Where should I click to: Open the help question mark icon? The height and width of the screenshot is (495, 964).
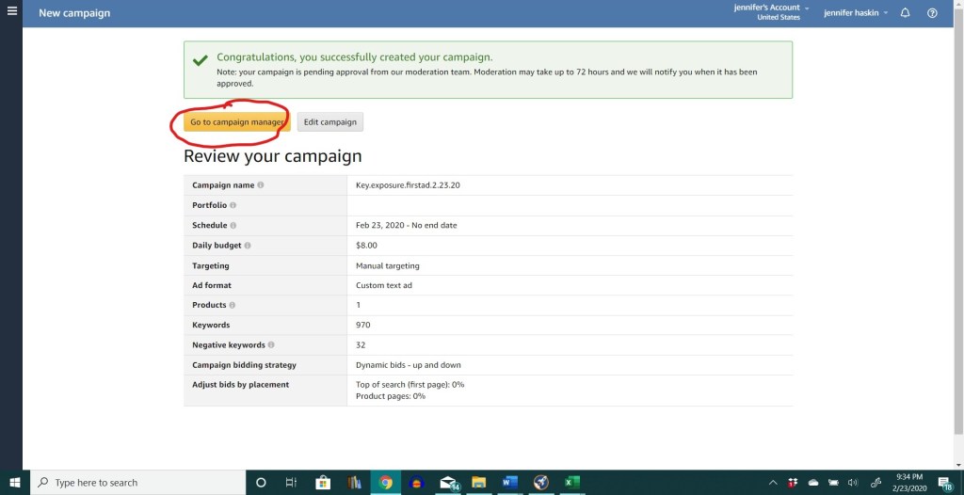(932, 13)
